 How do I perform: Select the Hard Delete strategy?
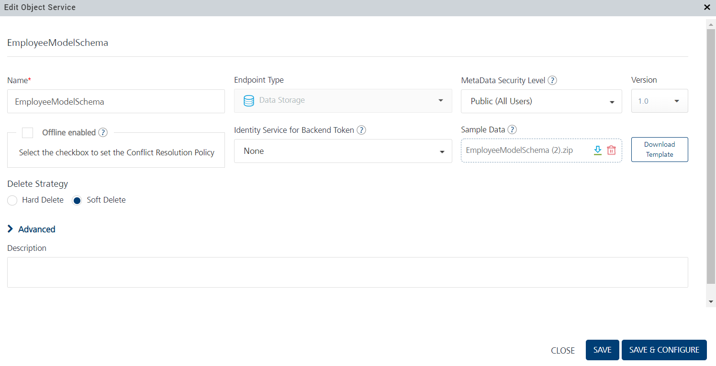[13, 200]
